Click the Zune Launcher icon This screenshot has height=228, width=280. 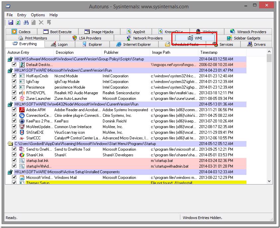click(22, 99)
